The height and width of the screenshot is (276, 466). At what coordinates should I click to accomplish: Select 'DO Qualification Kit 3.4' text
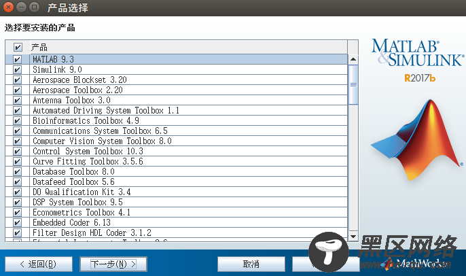tap(82, 192)
